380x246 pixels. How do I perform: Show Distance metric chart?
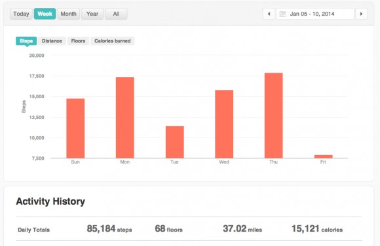click(x=52, y=41)
